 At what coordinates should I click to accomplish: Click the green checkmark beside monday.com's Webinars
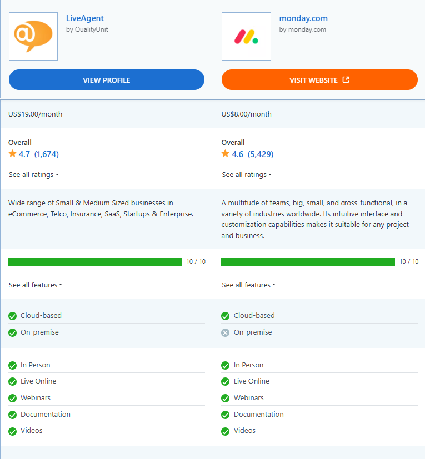[x=225, y=398]
